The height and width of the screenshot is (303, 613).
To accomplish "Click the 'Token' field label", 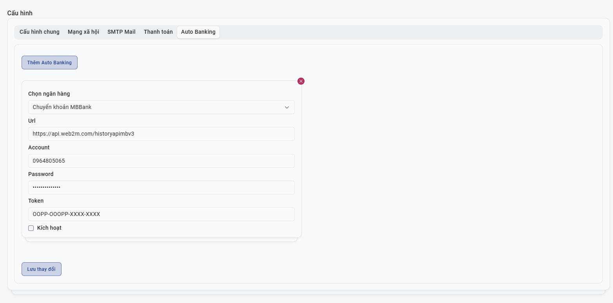I will pos(36,201).
